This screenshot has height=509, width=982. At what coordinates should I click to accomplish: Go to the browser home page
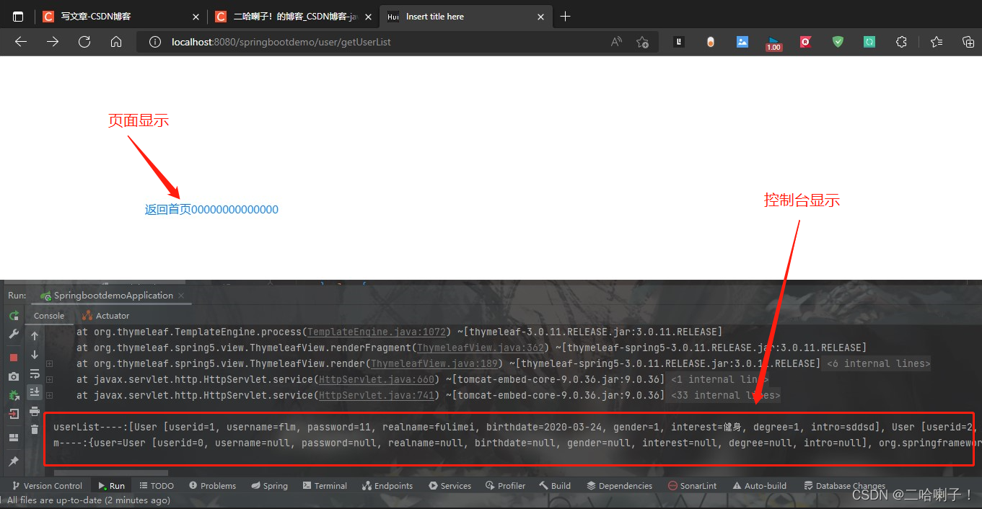116,42
